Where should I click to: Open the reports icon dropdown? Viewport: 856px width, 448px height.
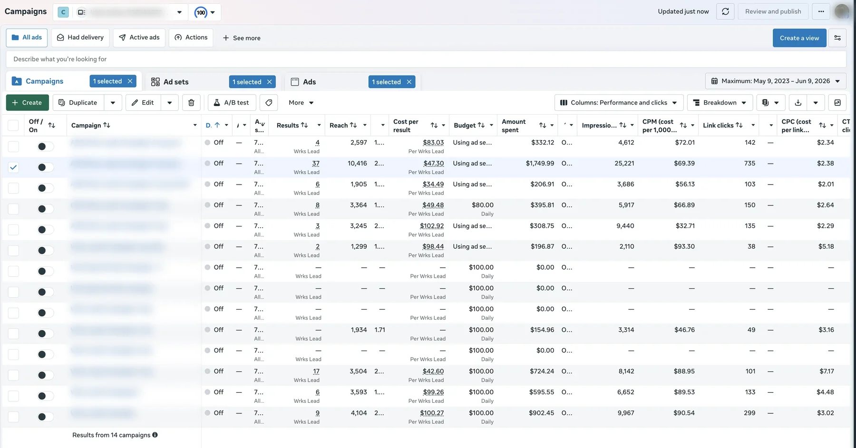(770, 103)
